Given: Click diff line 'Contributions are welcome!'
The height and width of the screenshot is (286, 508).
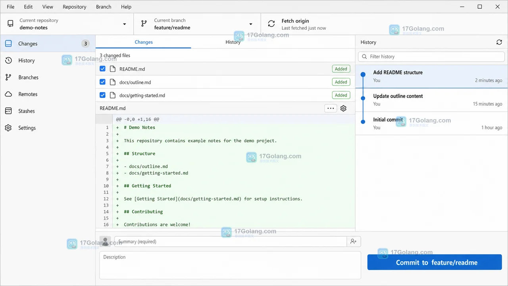Looking at the screenshot, I should (x=157, y=224).
